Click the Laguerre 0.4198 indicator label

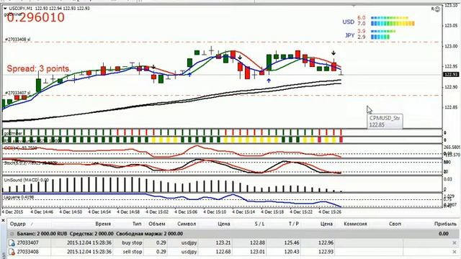click(19, 197)
